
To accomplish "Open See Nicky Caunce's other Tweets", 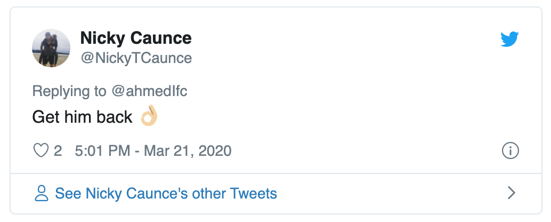I will point(166,193).
